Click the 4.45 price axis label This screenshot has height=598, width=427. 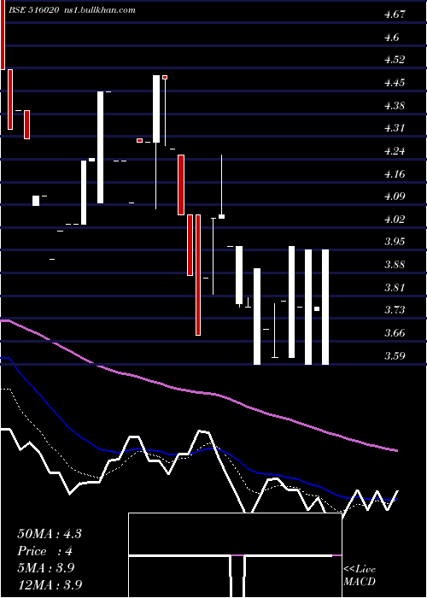(x=395, y=83)
